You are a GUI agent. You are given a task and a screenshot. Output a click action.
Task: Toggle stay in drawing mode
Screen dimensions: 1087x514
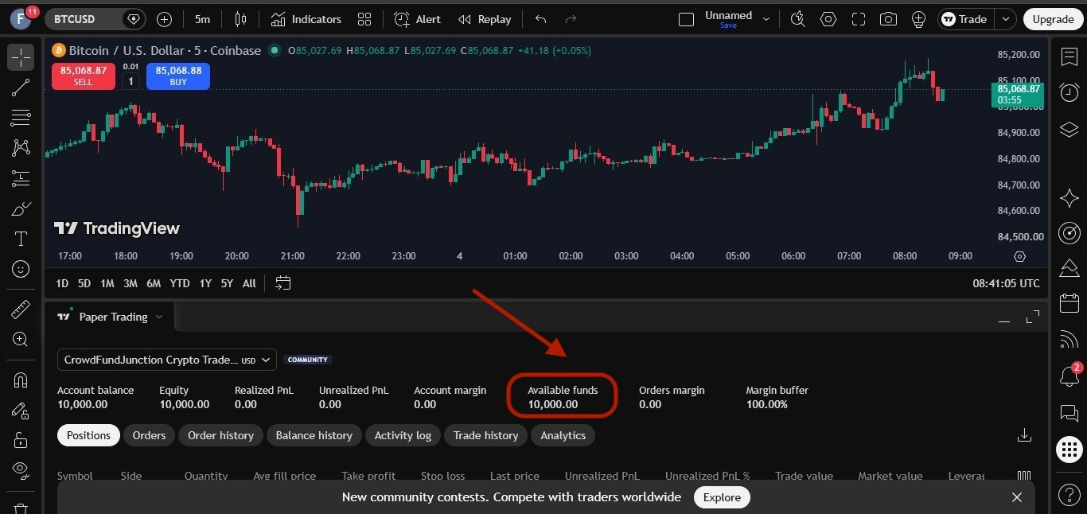coord(21,411)
